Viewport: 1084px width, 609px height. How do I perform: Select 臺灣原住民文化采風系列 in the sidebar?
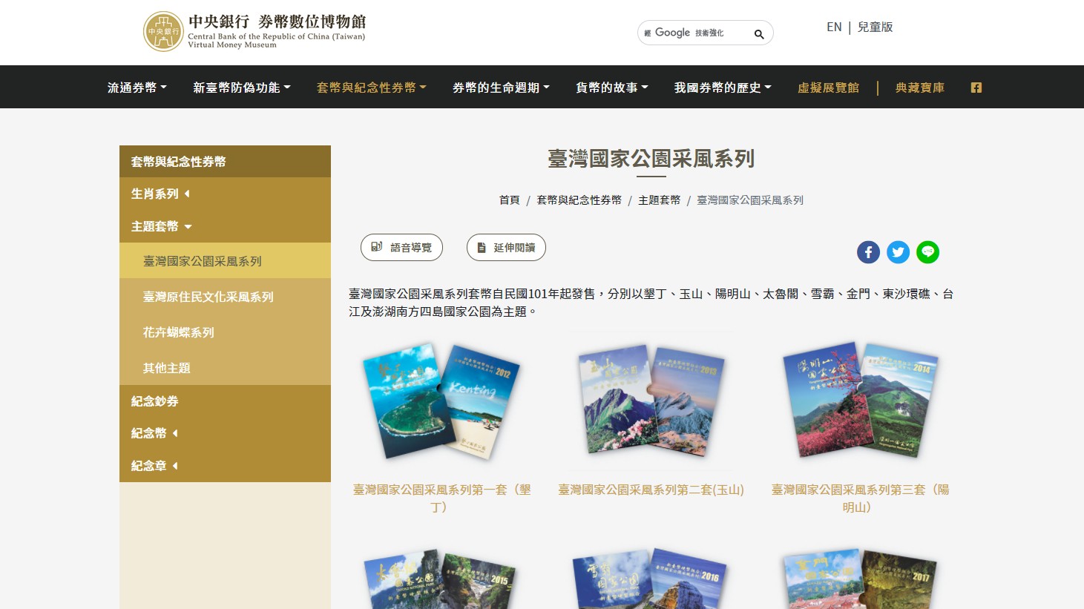tap(225, 297)
